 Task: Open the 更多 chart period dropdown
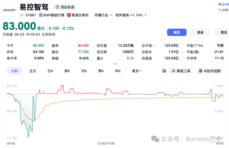137,71
